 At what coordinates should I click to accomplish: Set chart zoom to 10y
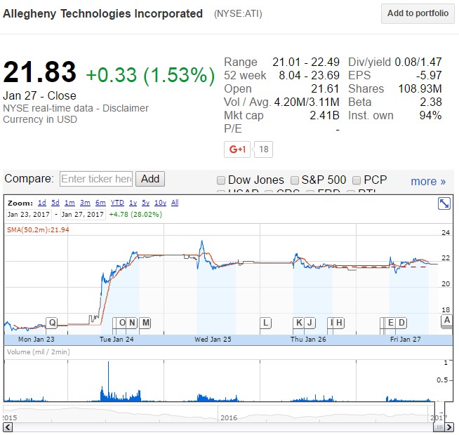pos(160,203)
